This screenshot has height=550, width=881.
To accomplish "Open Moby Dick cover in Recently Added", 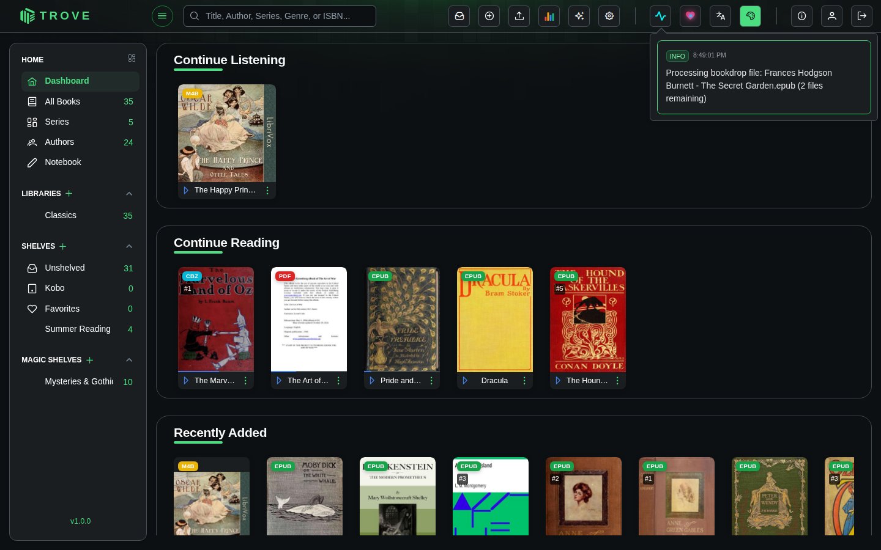I will (305, 496).
